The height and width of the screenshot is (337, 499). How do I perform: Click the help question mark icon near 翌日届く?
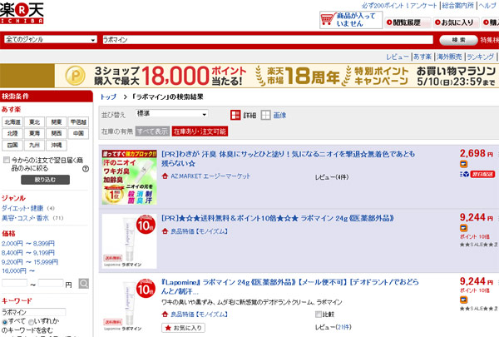pyautogui.click(x=86, y=169)
